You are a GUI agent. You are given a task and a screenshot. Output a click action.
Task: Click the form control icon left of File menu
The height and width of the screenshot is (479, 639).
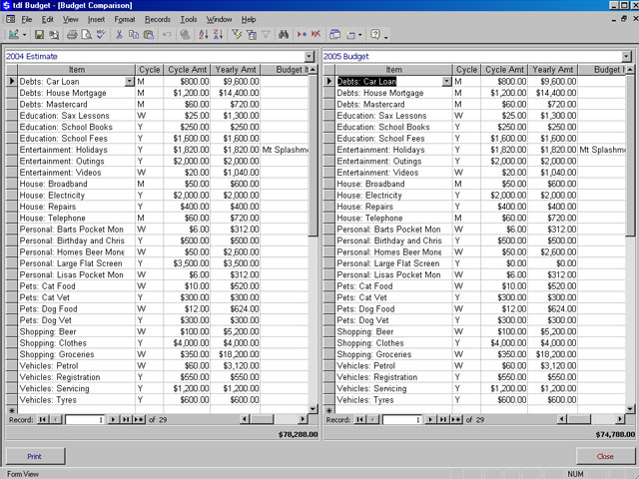11,19
